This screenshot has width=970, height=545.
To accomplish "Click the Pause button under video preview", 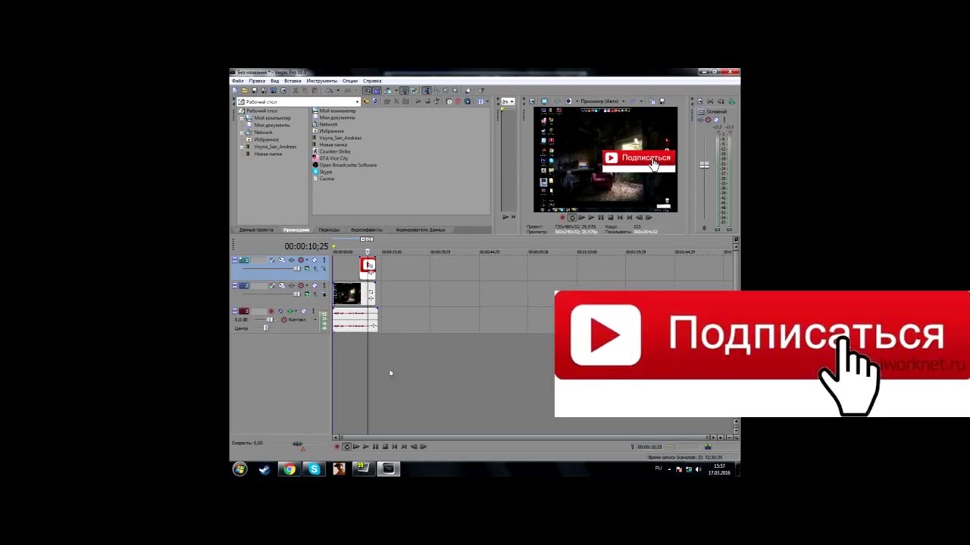I will tap(601, 217).
